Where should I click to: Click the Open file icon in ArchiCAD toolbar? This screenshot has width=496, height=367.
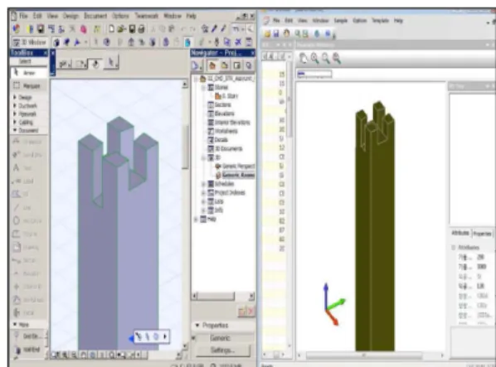(121, 29)
